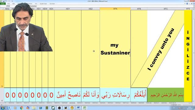
Task: Open the media player taskbar icon
Action: click(x=15, y=108)
